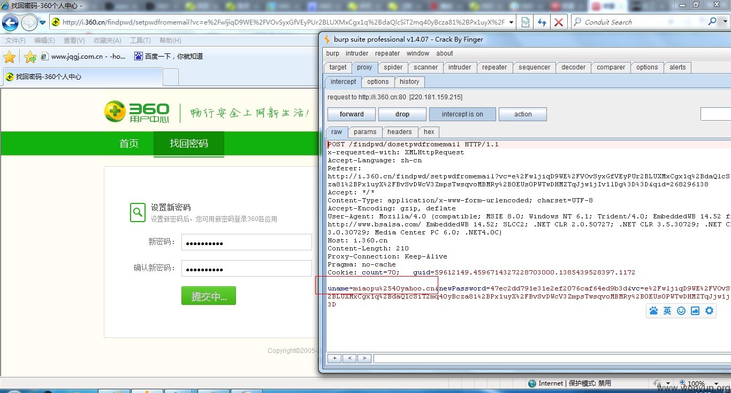Select 找回密码 in the green navigation bar

coord(189,144)
